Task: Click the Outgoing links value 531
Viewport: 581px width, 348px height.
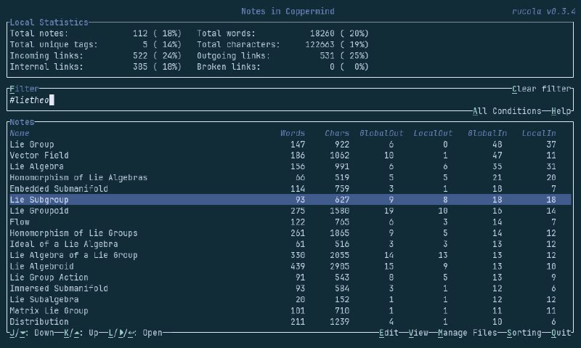Action: (327, 56)
